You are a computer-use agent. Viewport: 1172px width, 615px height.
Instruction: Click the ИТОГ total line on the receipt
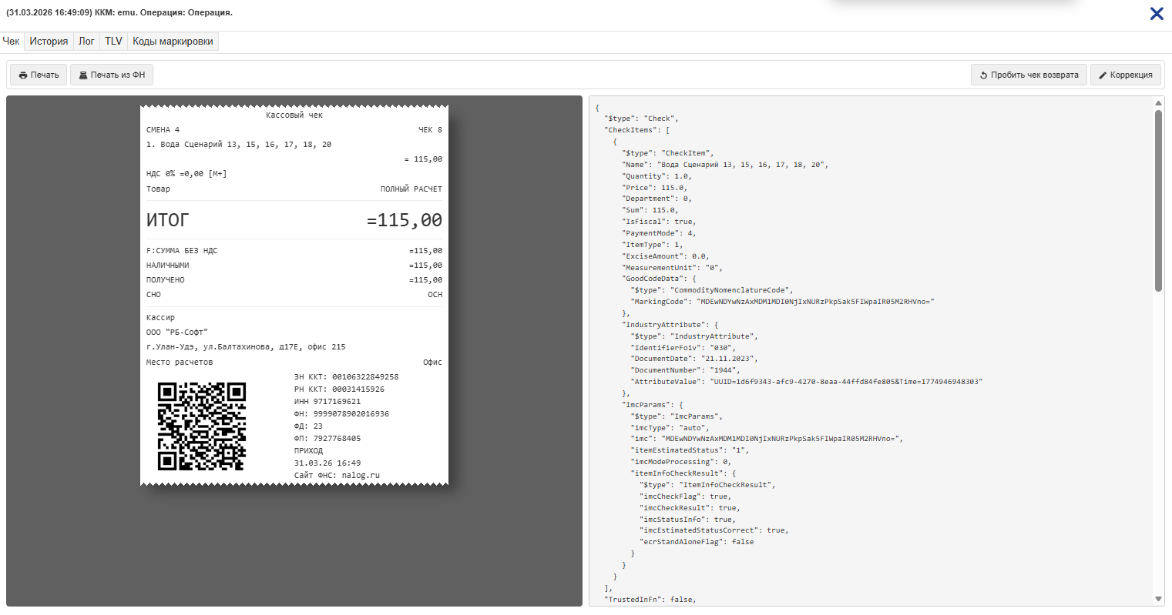[x=294, y=220]
